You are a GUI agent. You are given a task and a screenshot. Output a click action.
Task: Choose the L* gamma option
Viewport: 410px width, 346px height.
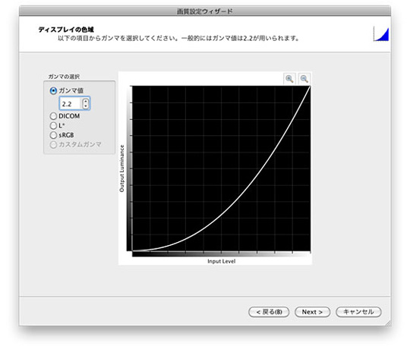pyautogui.click(x=53, y=126)
